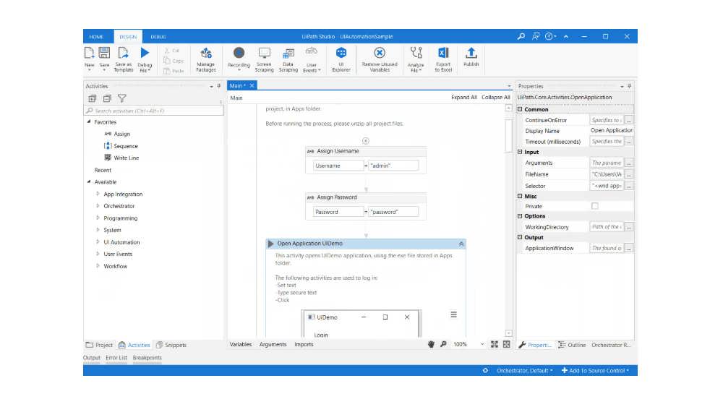Click Remove Unused Variables
Screen dimensions: 723x407
(x=380, y=60)
